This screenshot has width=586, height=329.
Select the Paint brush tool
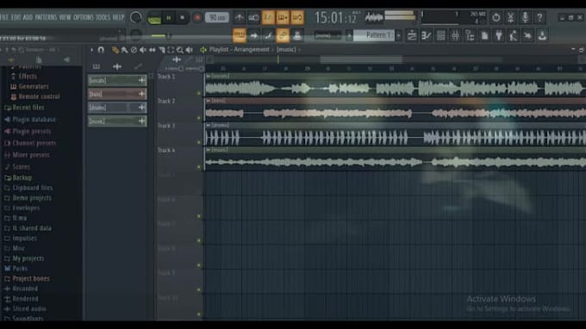coord(124,50)
